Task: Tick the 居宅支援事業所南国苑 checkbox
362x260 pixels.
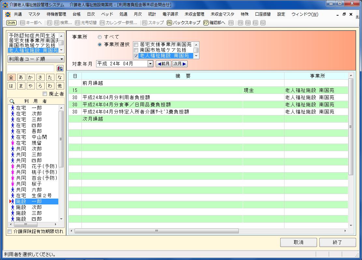Action: (136, 45)
